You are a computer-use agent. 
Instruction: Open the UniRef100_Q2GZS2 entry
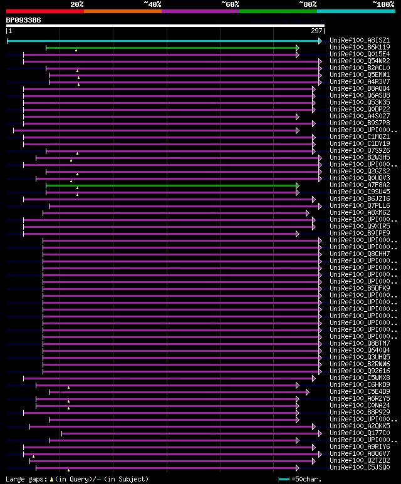tap(360, 172)
